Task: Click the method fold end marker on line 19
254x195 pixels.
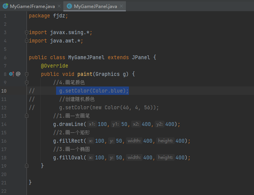Action: pos(27,166)
